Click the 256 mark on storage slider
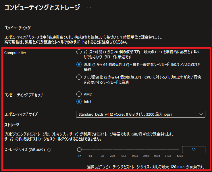The width and height of the screenshot is (212, 172). (x=113, y=156)
